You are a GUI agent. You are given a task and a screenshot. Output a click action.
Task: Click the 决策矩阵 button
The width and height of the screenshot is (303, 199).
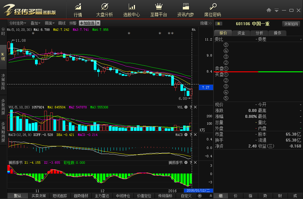point(291,24)
